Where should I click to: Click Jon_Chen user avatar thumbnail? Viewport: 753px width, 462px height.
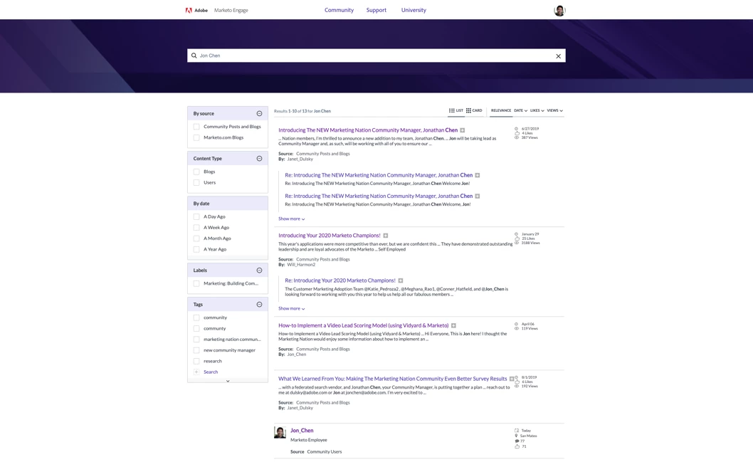click(280, 432)
